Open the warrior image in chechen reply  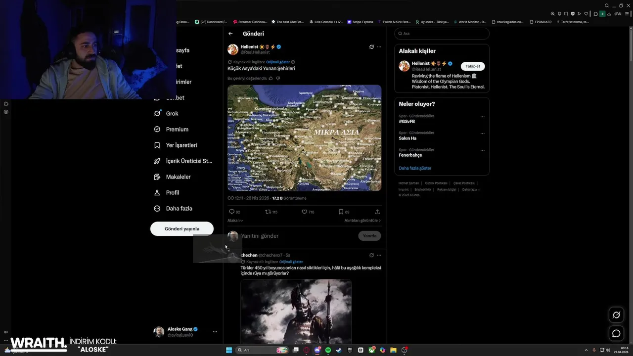click(x=296, y=311)
